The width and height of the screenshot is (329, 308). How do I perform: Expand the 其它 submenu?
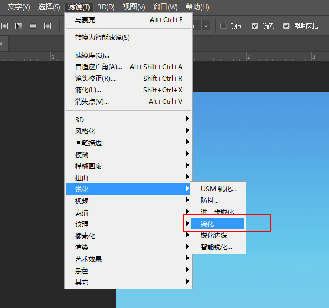(129, 283)
